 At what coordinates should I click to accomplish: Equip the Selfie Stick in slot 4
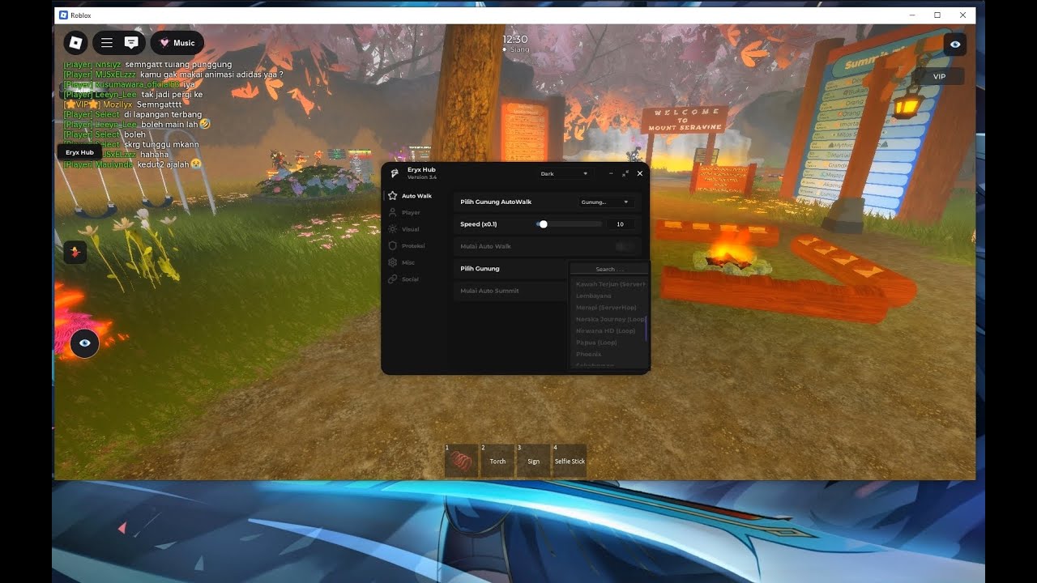569,461
